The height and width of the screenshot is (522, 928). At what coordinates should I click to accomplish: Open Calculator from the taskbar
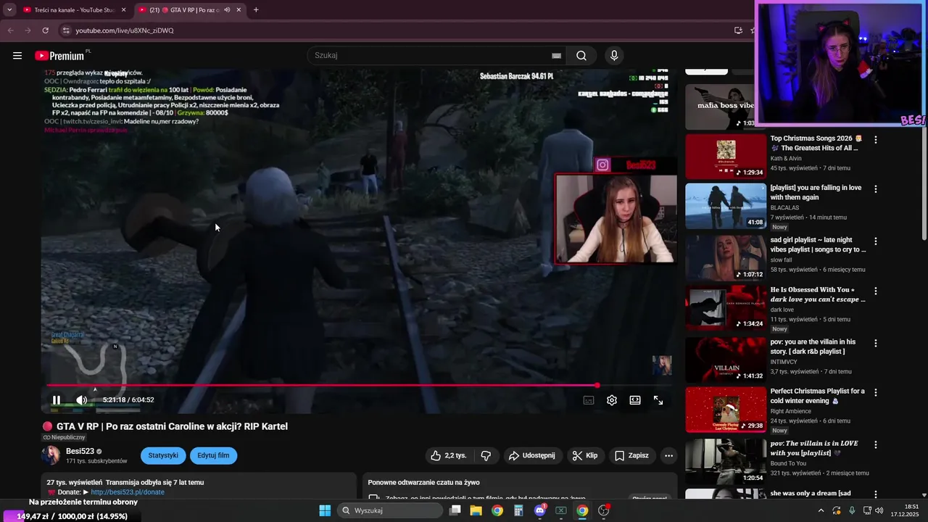pyautogui.click(x=518, y=510)
